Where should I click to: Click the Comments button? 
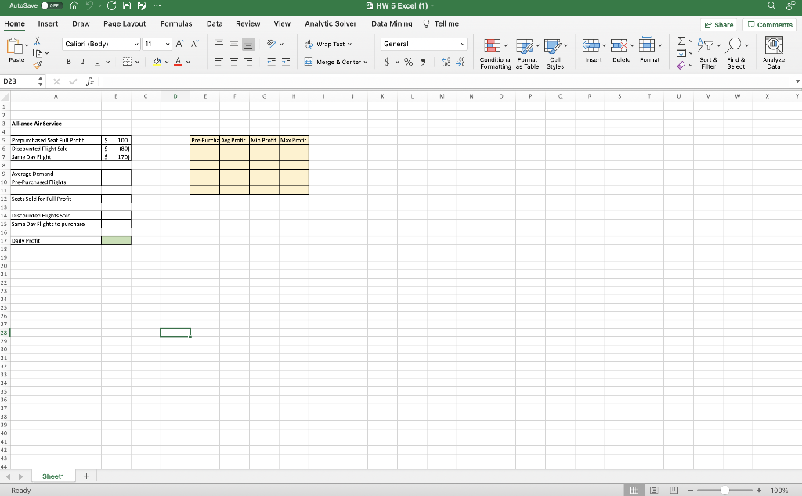pyautogui.click(x=770, y=24)
